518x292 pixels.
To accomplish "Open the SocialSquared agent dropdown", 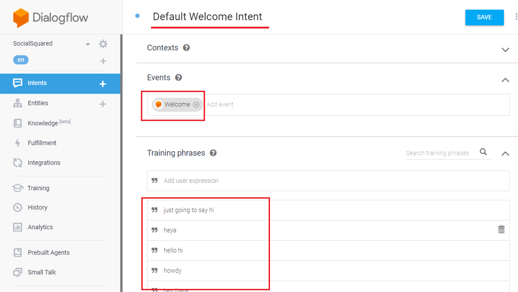I will (88, 44).
